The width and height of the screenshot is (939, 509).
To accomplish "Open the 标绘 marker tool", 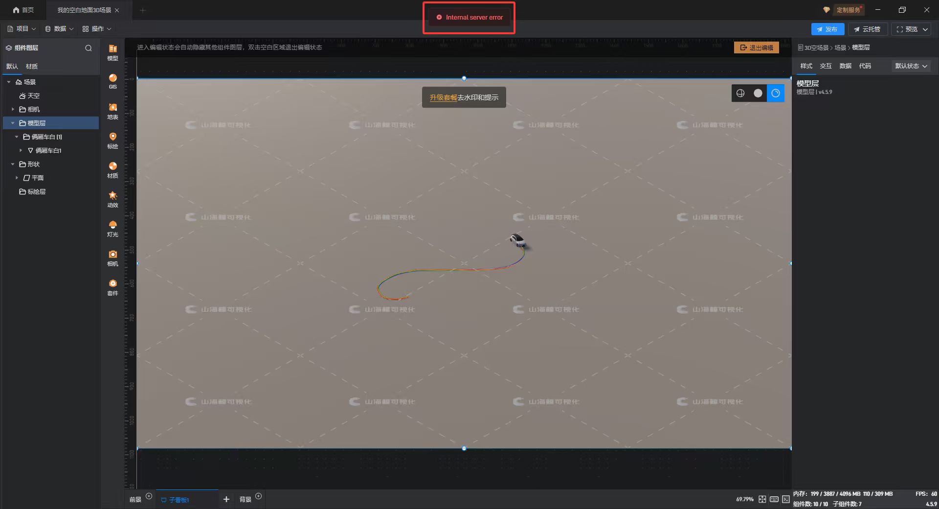I will tap(112, 140).
